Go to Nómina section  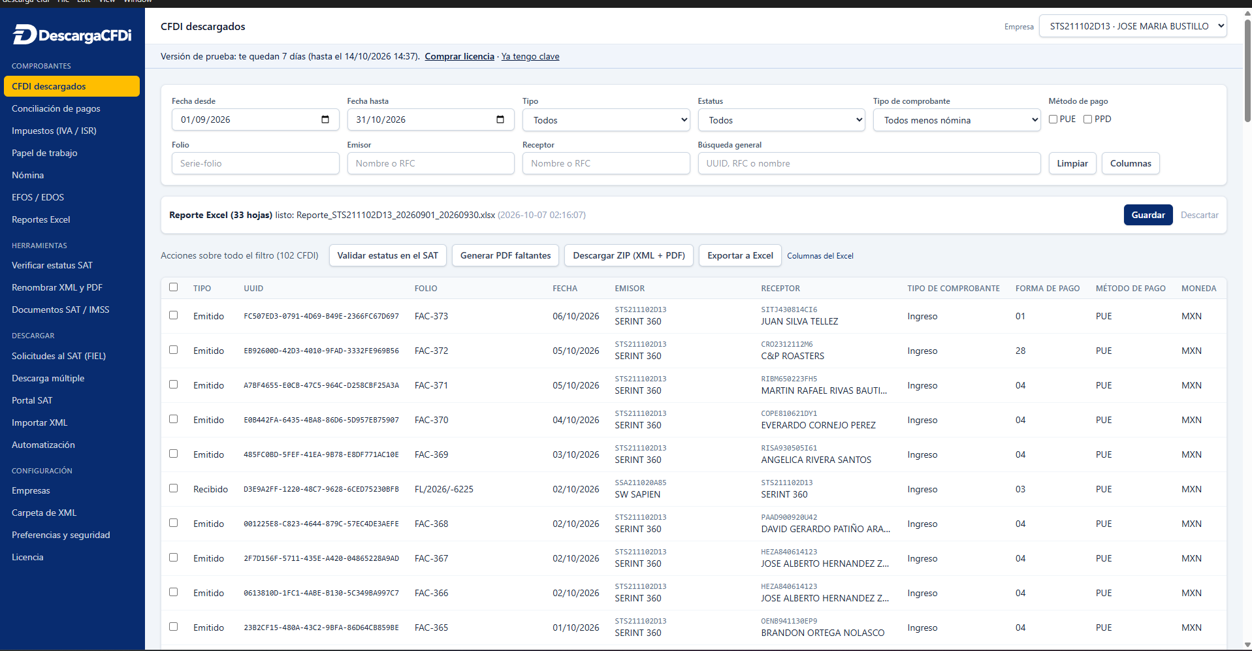point(72,175)
